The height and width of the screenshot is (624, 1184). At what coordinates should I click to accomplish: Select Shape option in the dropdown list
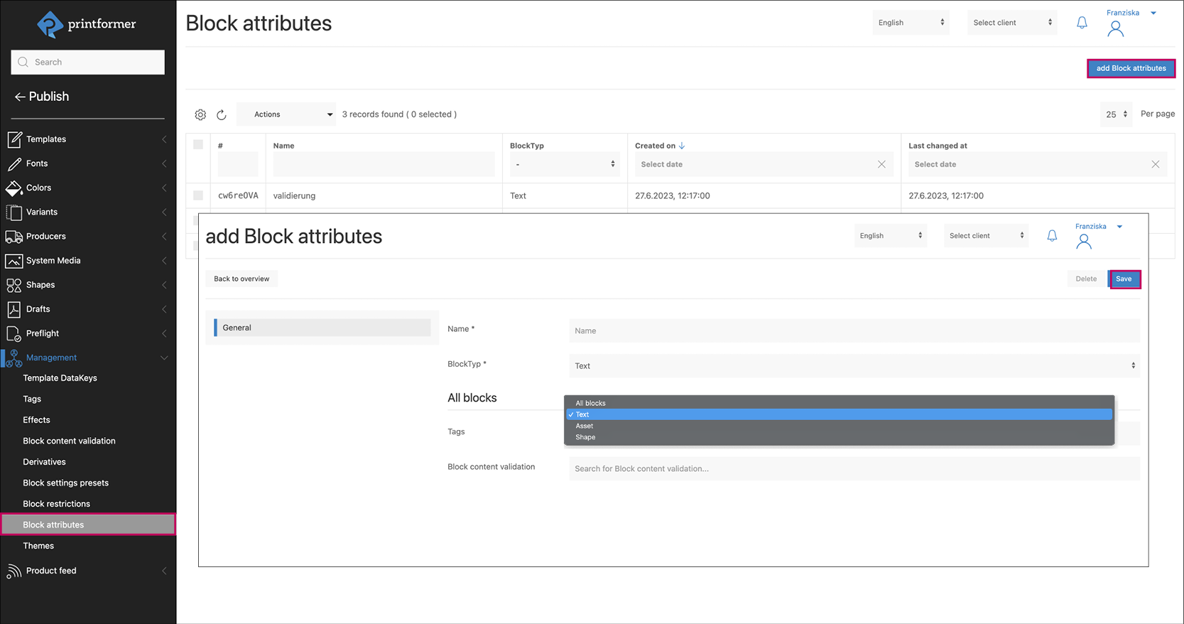tap(585, 437)
